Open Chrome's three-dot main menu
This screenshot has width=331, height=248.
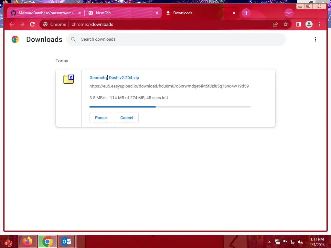pyautogui.click(x=319, y=24)
